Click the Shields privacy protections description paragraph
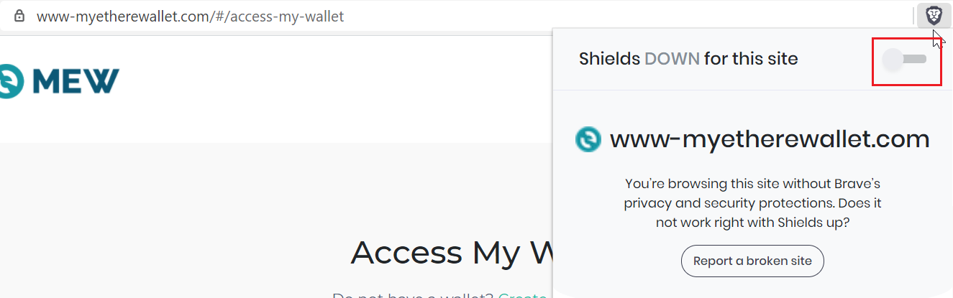Image resolution: width=953 pixels, height=298 pixels. pyautogui.click(x=752, y=203)
